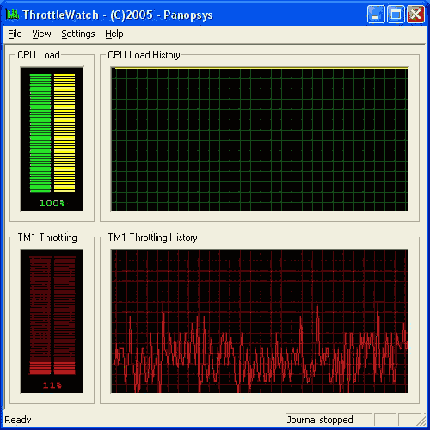This screenshot has height=430, width=430.
Task: Click the 100% CPU load readout
Action: pos(52,203)
